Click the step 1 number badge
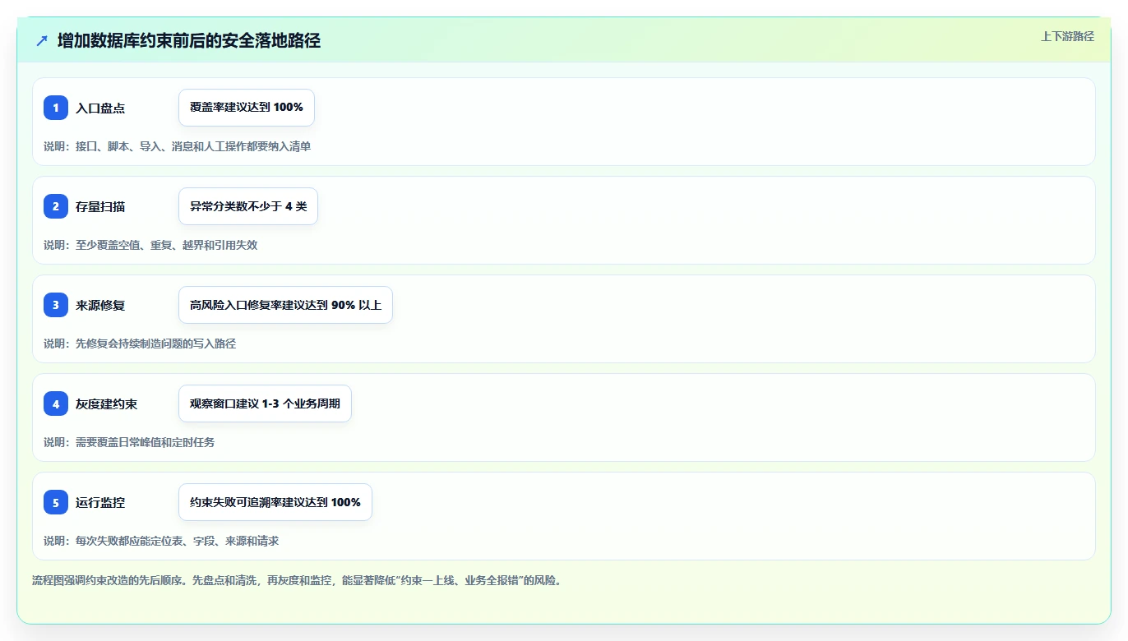The width and height of the screenshot is (1128, 641). pyautogui.click(x=56, y=108)
